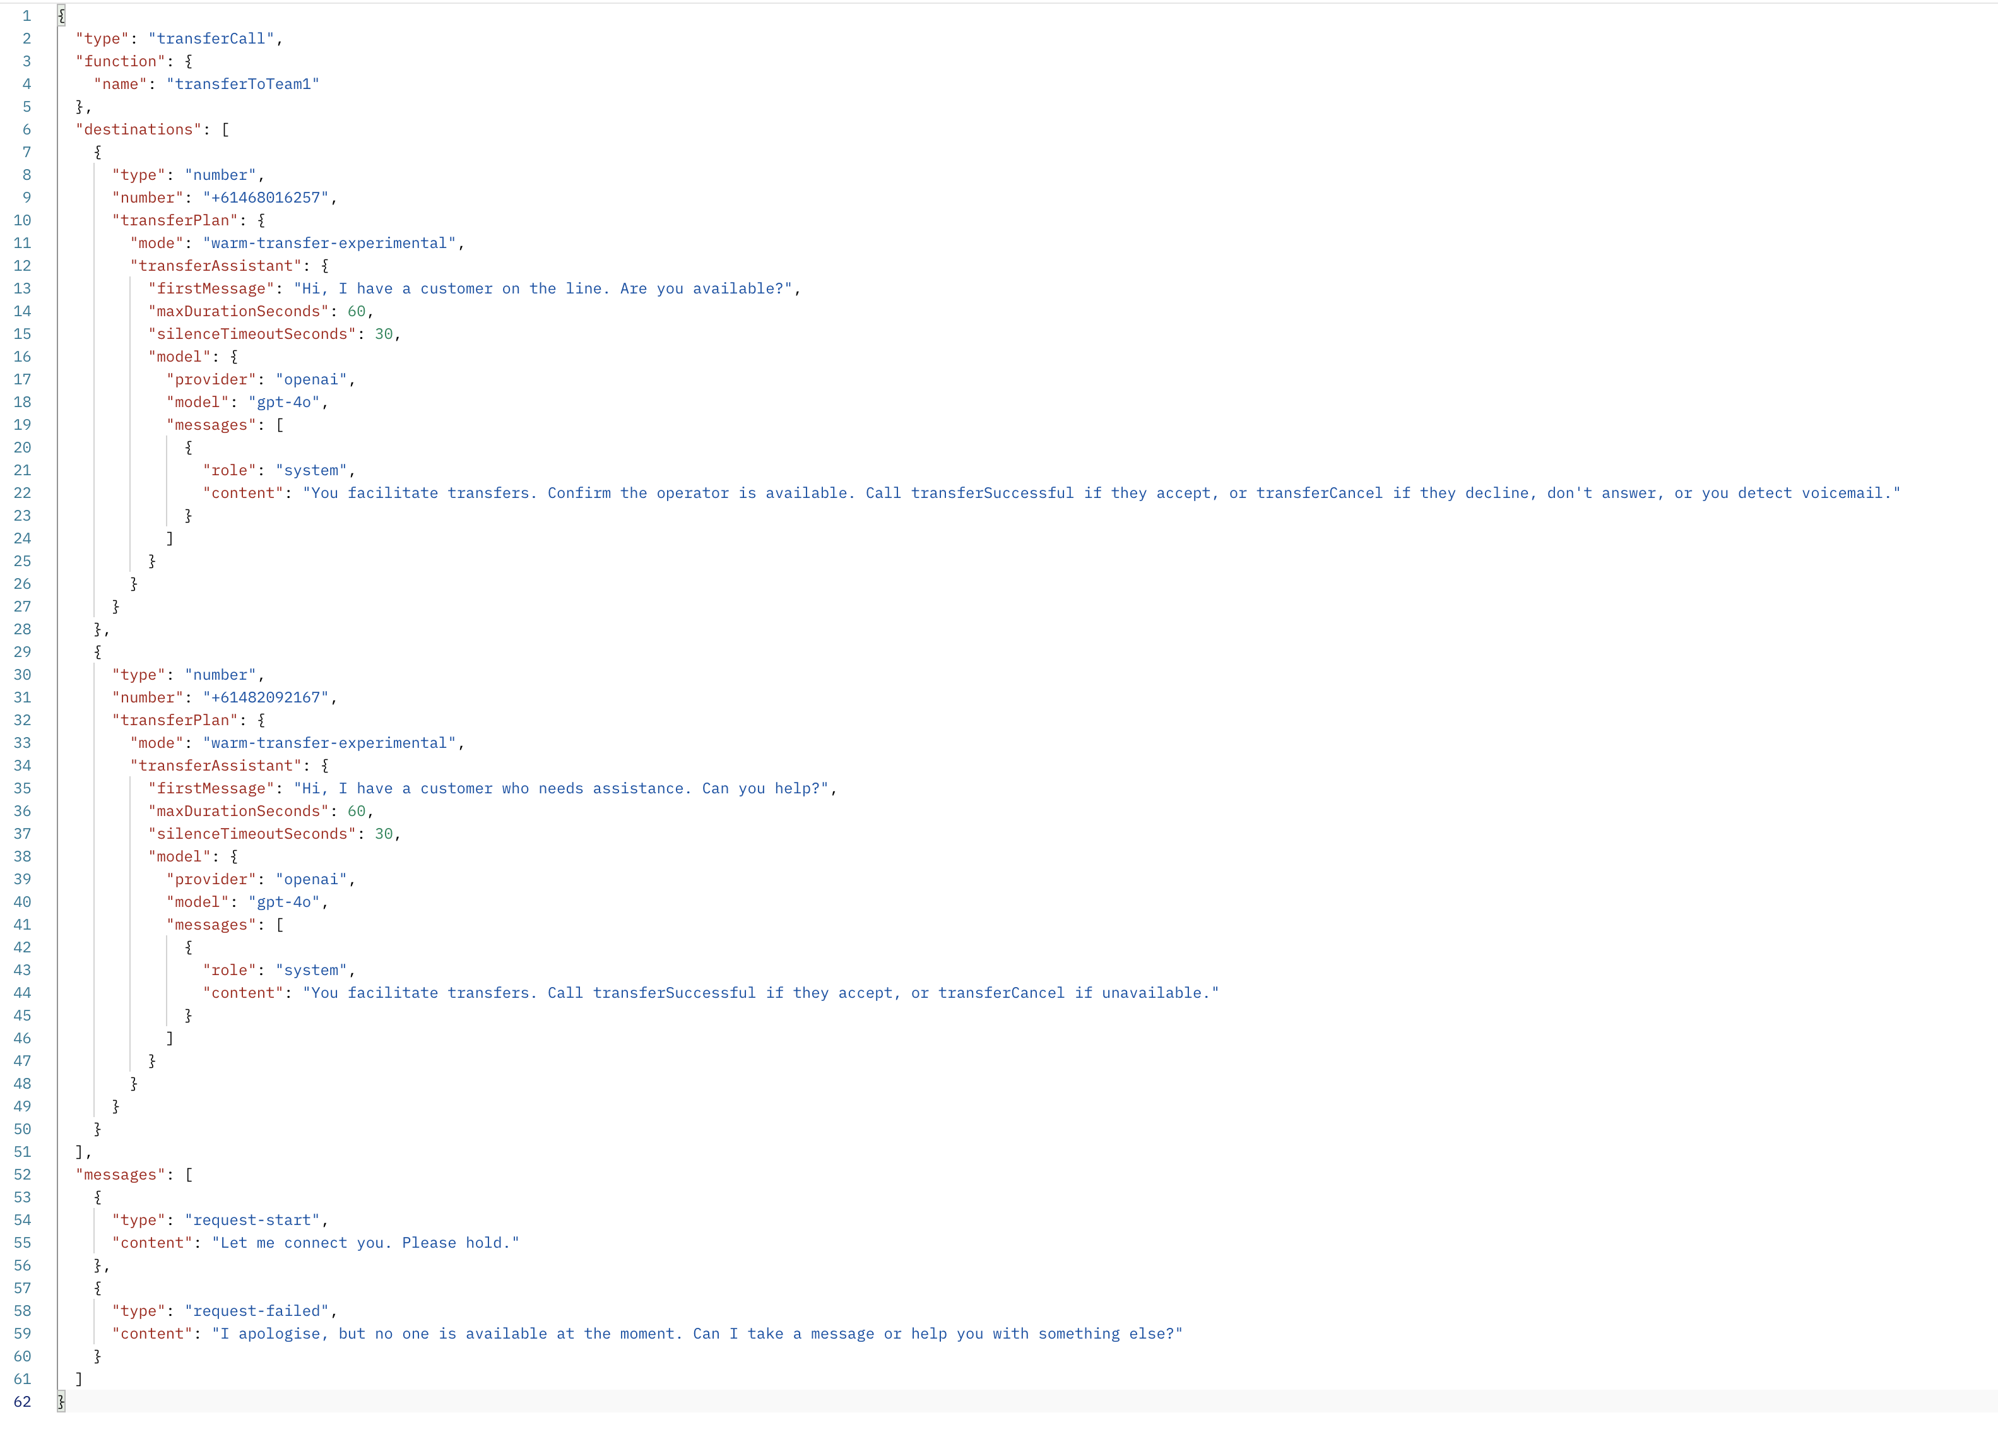Select the "Let me connect you" content string

(365, 1242)
